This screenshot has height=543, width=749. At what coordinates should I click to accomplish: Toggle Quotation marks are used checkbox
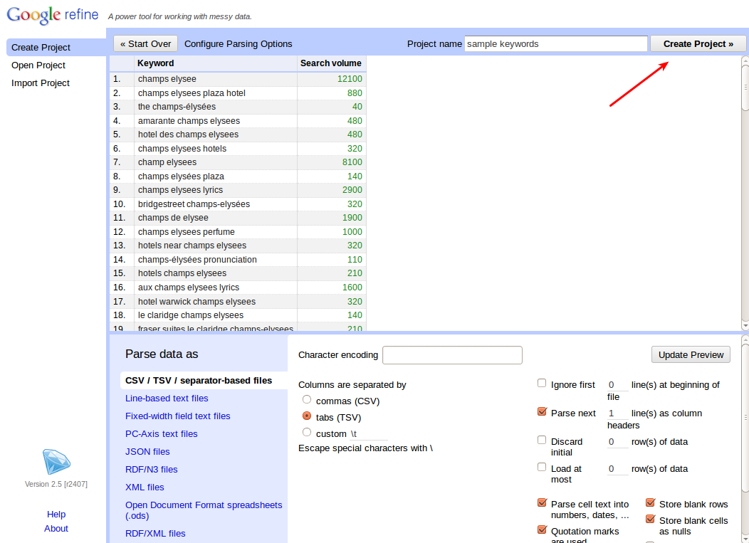point(542,529)
